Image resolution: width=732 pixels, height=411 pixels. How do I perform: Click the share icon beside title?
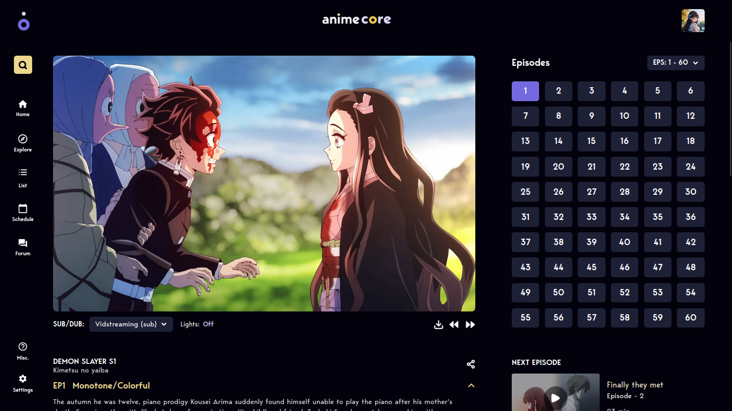[x=470, y=364]
